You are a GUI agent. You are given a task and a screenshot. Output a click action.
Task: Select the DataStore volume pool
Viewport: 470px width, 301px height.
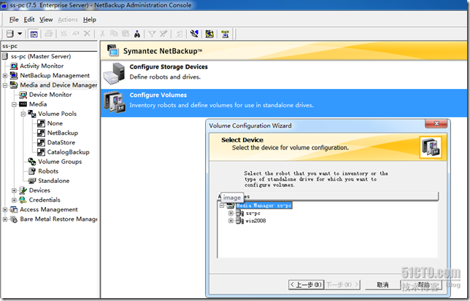tap(61, 142)
